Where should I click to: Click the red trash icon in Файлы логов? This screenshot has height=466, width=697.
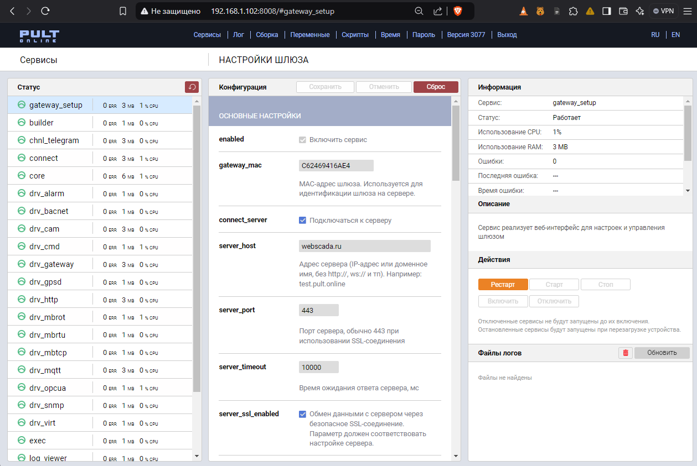(626, 353)
